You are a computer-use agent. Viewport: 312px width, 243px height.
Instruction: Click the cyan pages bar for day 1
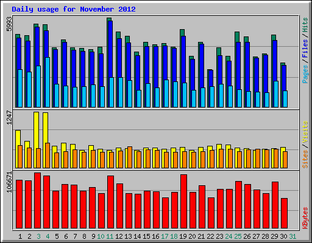click(x=20, y=88)
